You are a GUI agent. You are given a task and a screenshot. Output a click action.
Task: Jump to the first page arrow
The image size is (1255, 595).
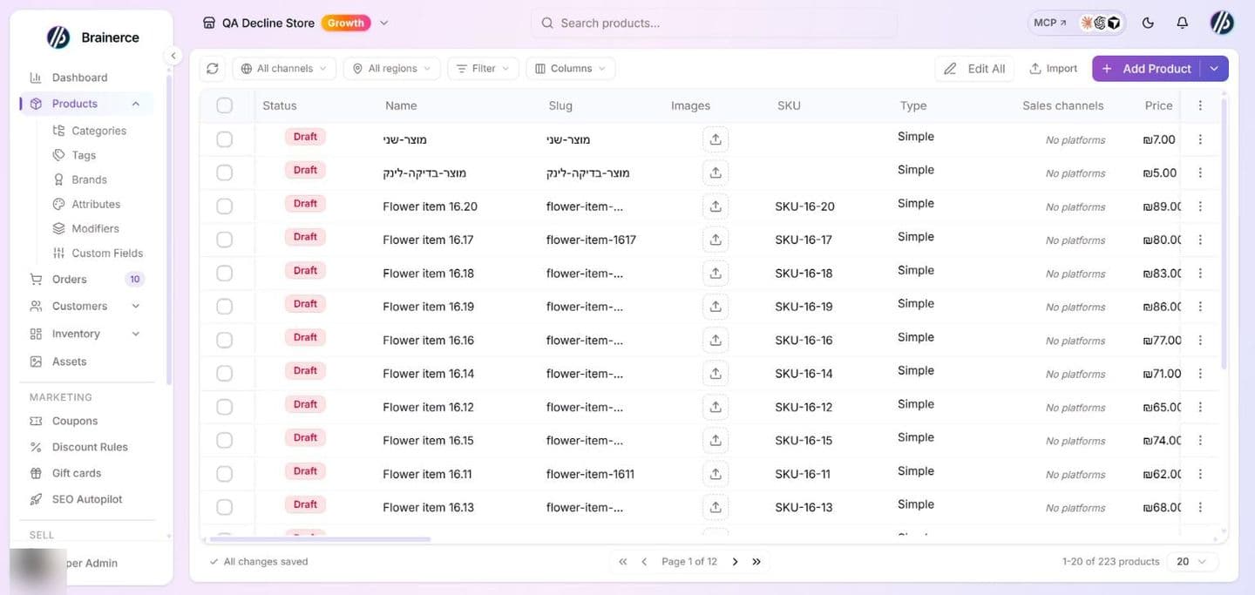point(622,562)
